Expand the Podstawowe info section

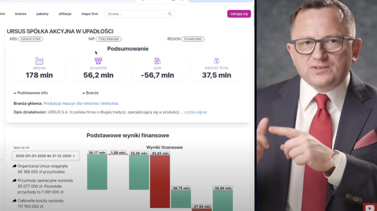(x=30, y=93)
